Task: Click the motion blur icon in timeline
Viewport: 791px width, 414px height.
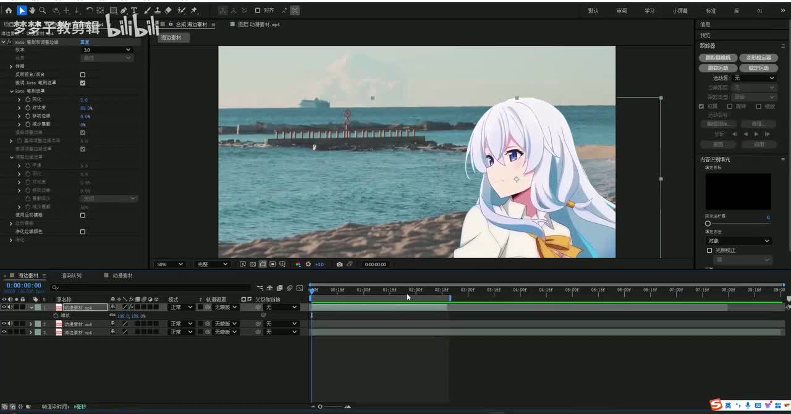Action: (x=290, y=288)
